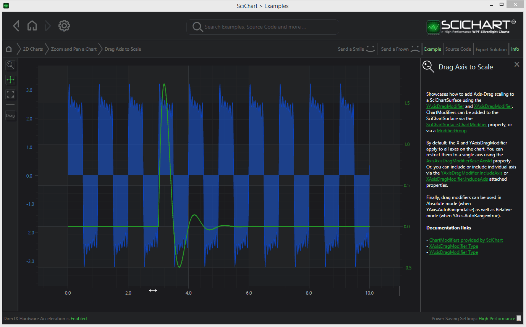
Task: Click the 0.0 label on blue Y axis
Action: [29, 176]
